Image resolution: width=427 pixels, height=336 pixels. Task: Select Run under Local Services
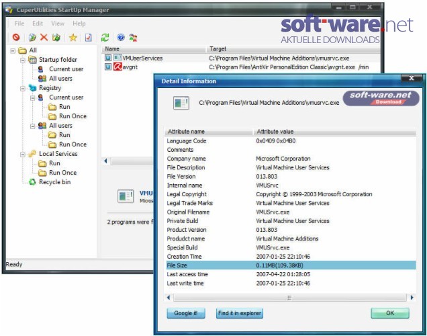click(x=54, y=163)
